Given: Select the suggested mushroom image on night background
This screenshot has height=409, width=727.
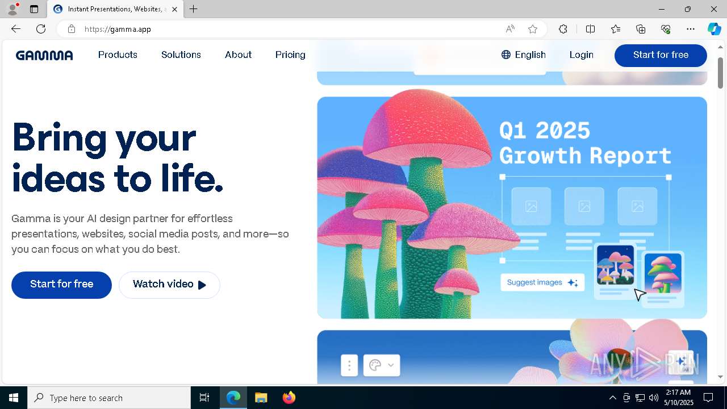Looking at the screenshot, I should pyautogui.click(x=615, y=265).
